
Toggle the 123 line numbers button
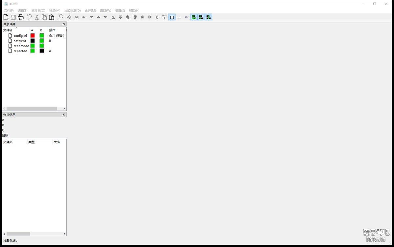[186, 17]
